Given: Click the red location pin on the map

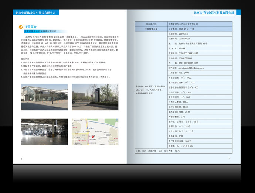Looking at the screenshot, I should 93,137.
